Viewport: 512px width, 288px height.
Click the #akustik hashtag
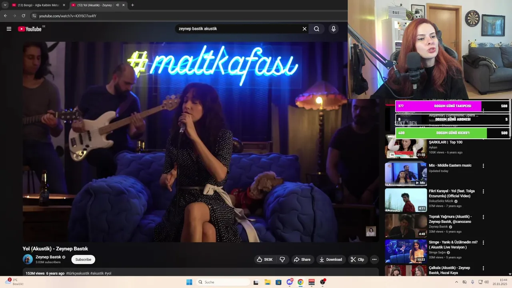click(97, 274)
